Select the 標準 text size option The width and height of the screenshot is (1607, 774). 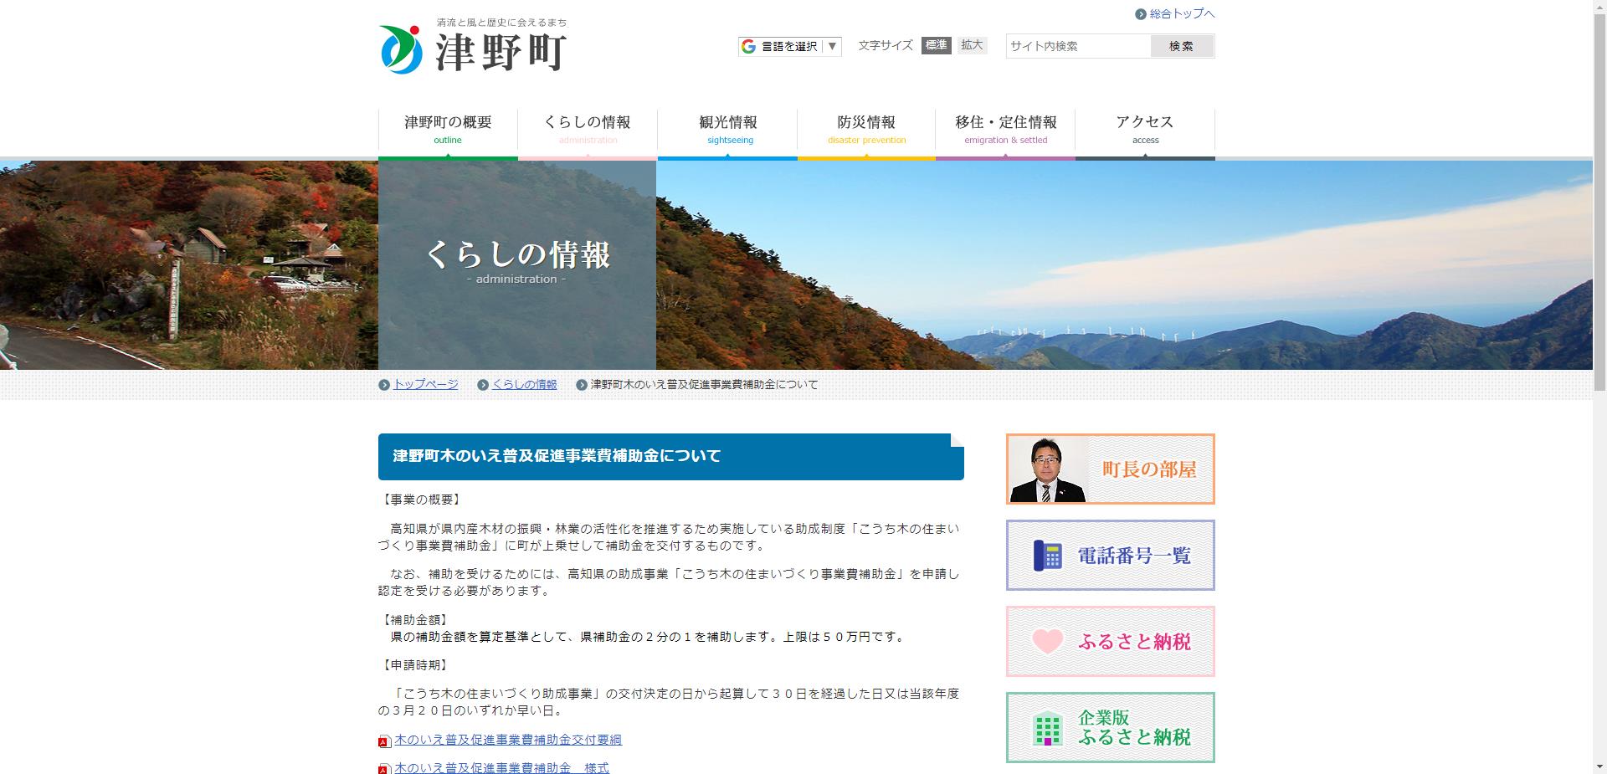(x=937, y=45)
